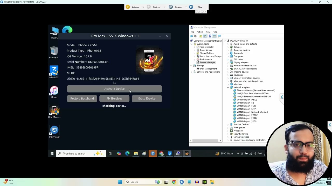Open the UltraViewer Actions menu

[135, 7]
